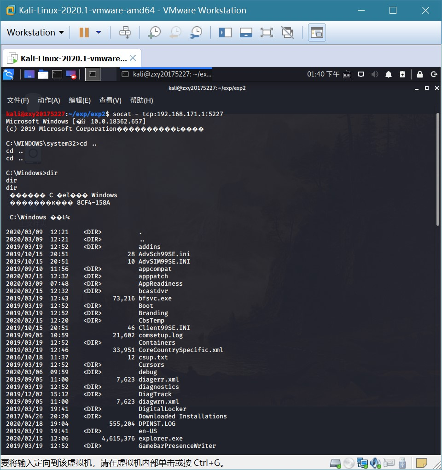This screenshot has width=442, height=470.
Task: Revert to the previous snapshot
Action: (x=175, y=32)
